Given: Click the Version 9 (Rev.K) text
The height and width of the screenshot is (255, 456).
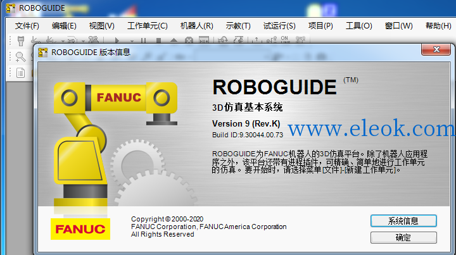Looking at the screenshot, I should (x=246, y=124).
